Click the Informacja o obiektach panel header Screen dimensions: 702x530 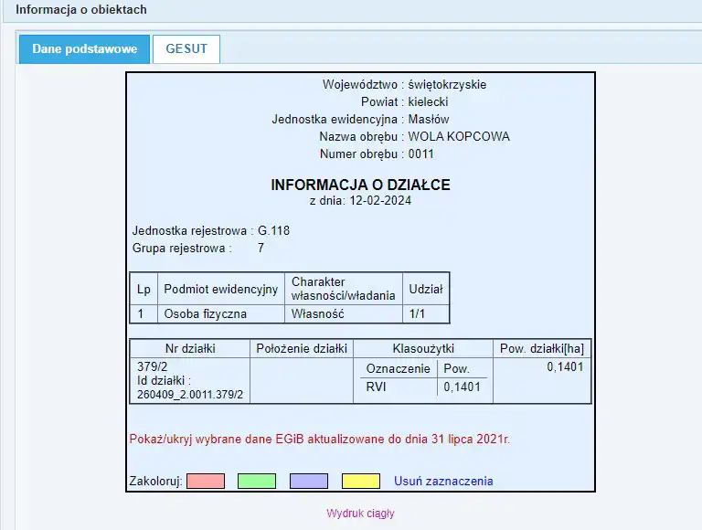(81, 10)
